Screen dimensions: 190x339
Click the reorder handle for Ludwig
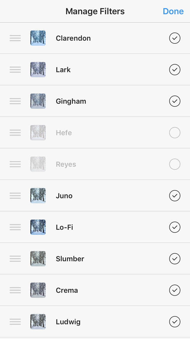(x=15, y=322)
